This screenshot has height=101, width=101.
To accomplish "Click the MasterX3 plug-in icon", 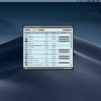I will [26, 63].
